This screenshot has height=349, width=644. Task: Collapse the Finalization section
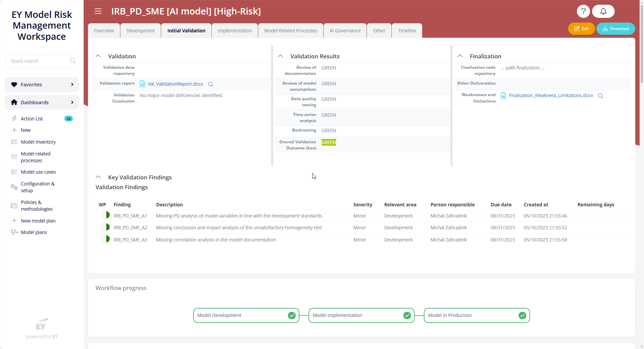(x=460, y=56)
